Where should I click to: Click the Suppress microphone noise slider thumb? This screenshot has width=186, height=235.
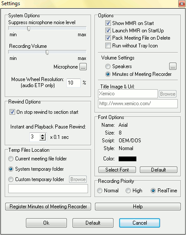[x=28, y=28]
